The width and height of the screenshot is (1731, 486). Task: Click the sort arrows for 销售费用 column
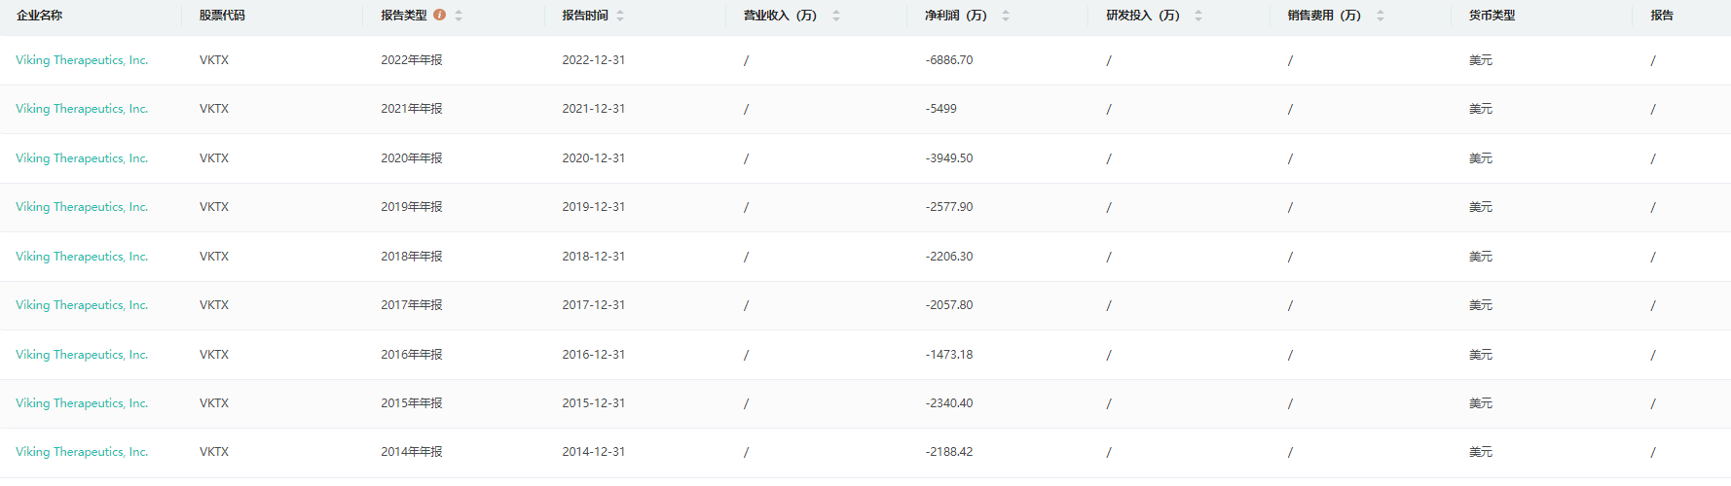pos(1381,16)
